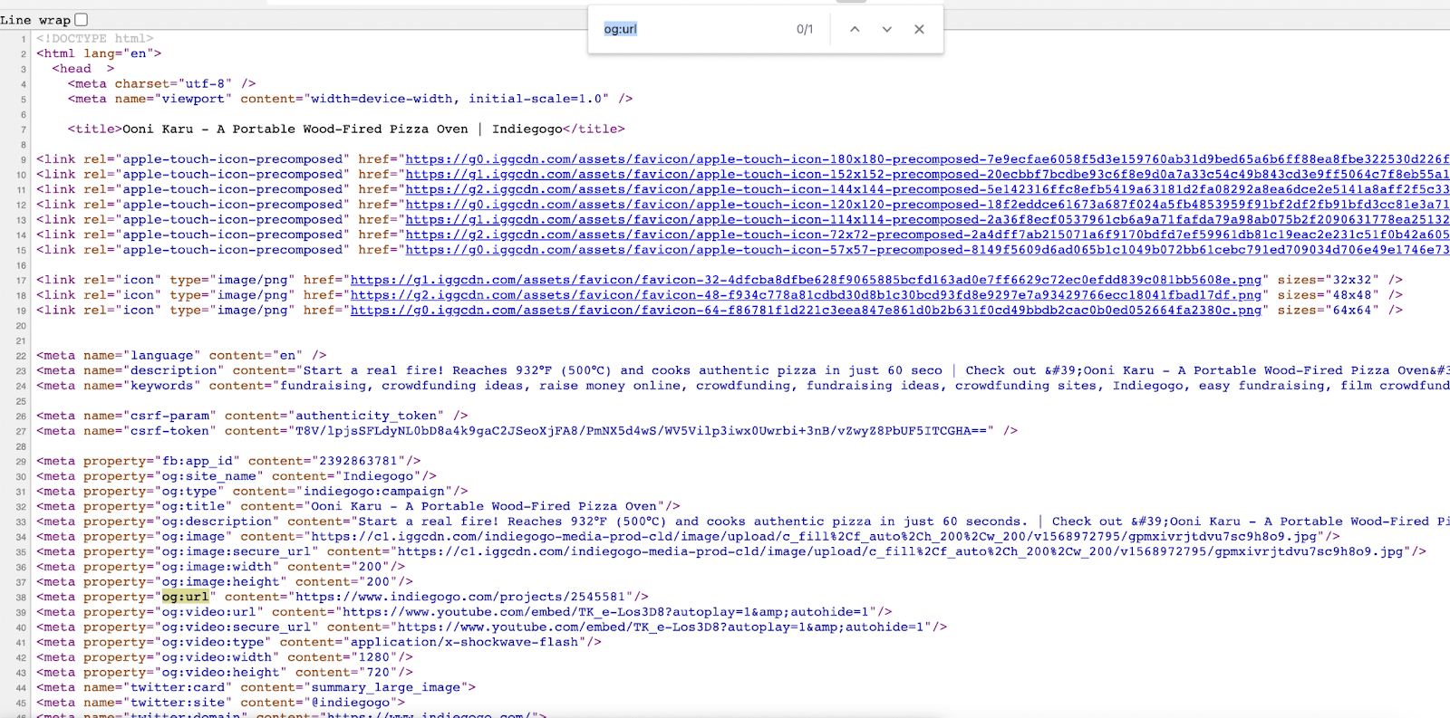Click the og:image:height 200 line
This screenshot has height=718, width=1450.
click(225, 582)
